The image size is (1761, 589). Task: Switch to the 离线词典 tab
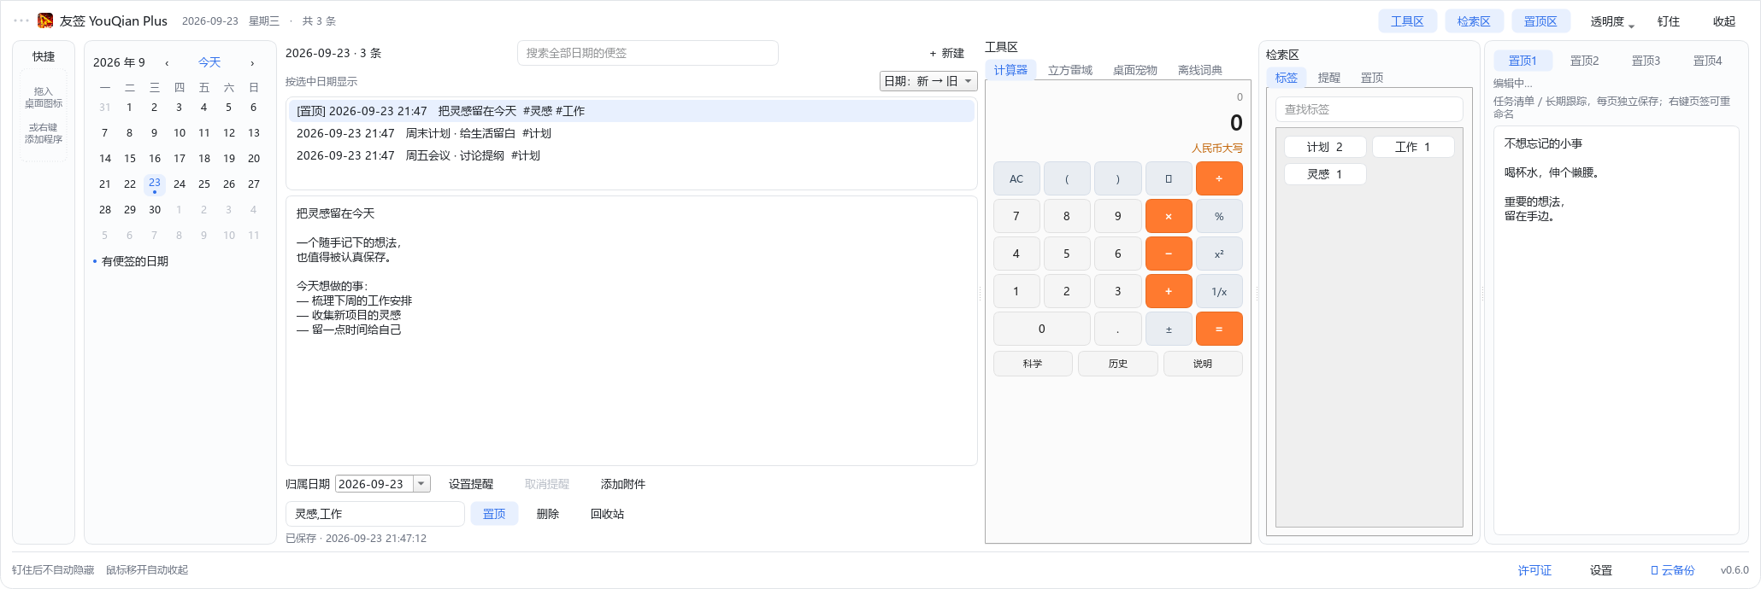point(1200,70)
